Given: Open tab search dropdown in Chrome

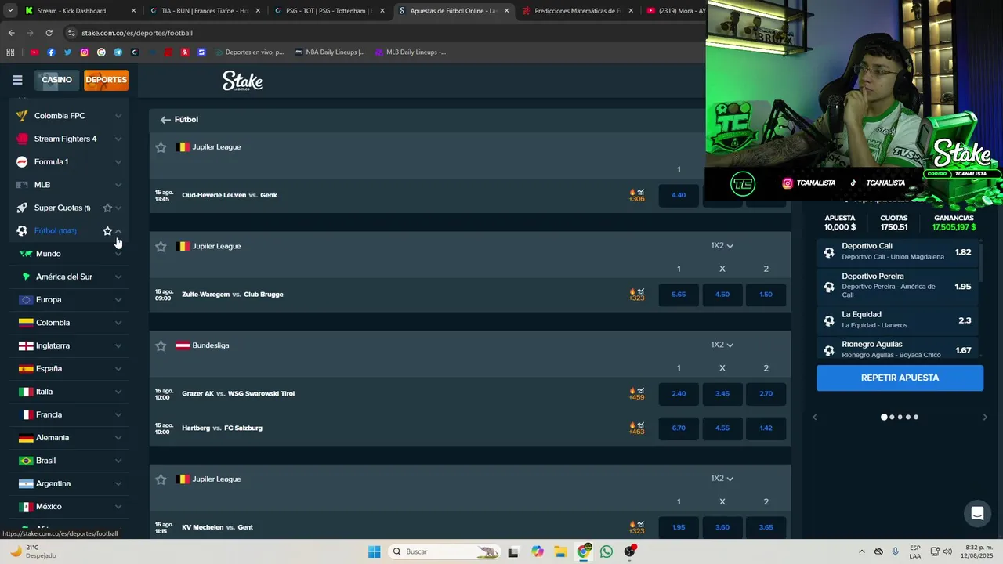Looking at the screenshot, I should [10, 11].
